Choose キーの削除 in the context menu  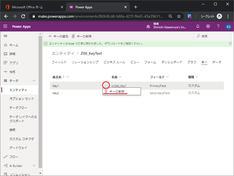click(x=122, y=91)
